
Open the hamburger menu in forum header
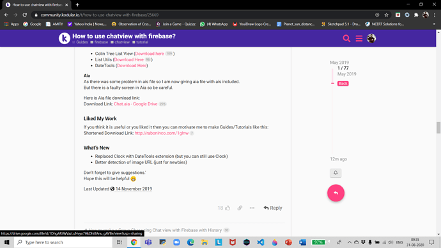coord(359,38)
